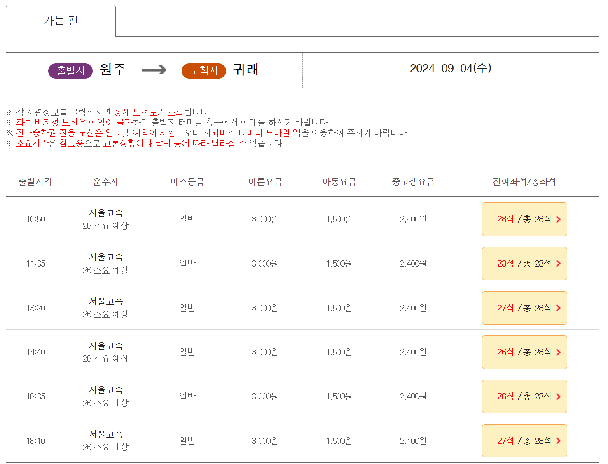608x464 pixels.
Task: Click departure time 11:35
Action: tap(36, 264)
